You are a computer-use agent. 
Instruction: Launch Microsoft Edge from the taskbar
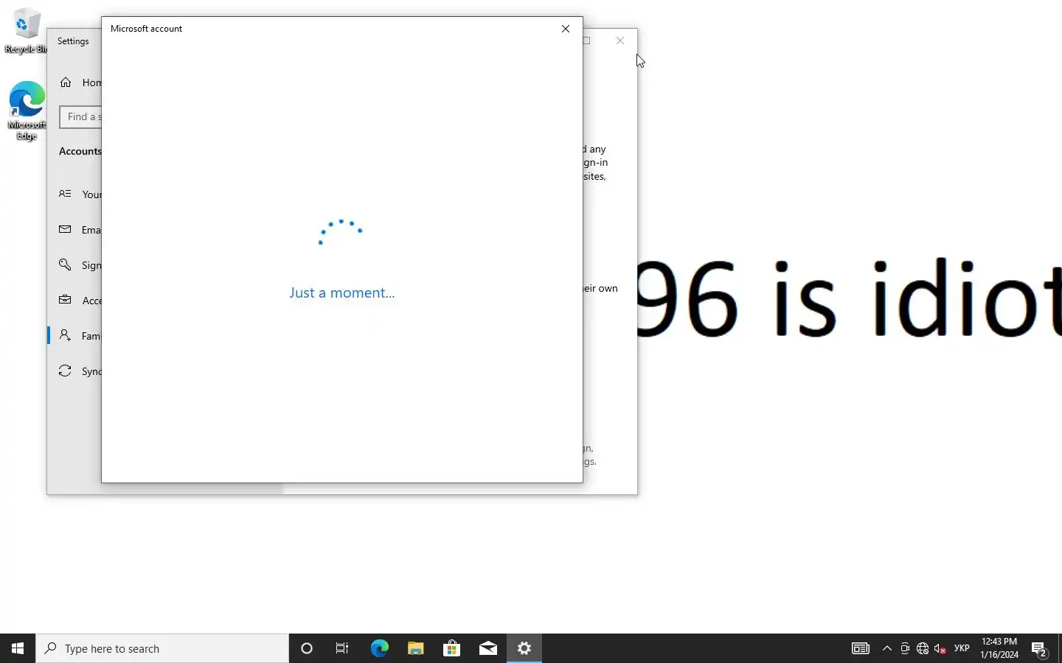(379, 648)
